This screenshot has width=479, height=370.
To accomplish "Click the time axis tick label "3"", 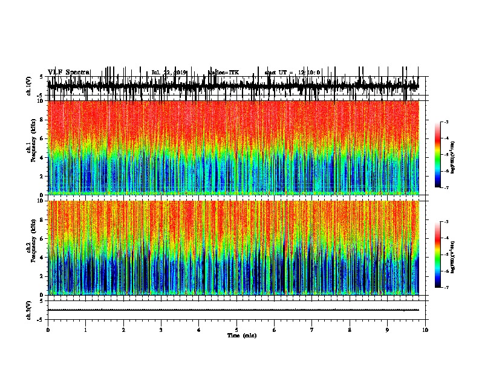I will [161, 330].
